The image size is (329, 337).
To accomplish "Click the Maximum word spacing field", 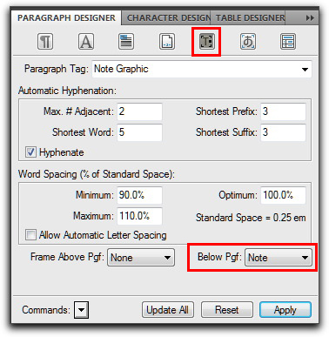I will click(x=139, y=216).
